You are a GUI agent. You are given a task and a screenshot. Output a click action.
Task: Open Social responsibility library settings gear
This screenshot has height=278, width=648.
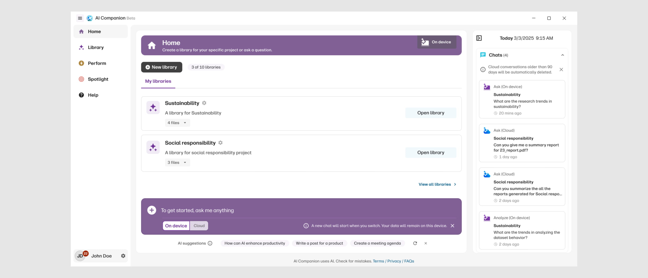point(220,143)
